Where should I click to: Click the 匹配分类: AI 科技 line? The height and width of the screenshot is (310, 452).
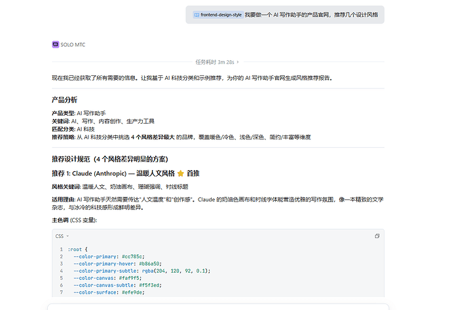coord(73,129)
